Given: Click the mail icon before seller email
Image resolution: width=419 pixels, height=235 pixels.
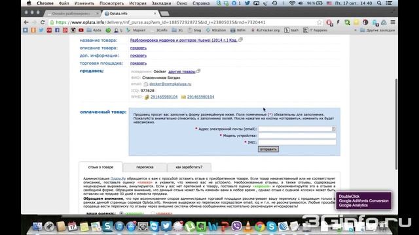Looking at the screenshot, I should coord(145,84).
